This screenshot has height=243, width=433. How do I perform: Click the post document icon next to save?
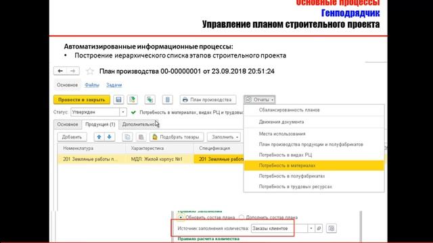pos(133,100)
